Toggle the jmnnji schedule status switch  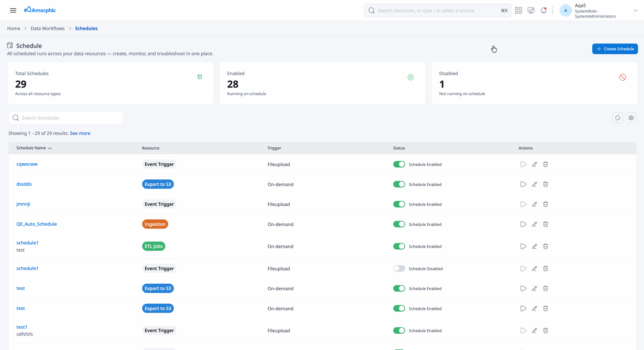pyautogui.click(x=399, y=205)
